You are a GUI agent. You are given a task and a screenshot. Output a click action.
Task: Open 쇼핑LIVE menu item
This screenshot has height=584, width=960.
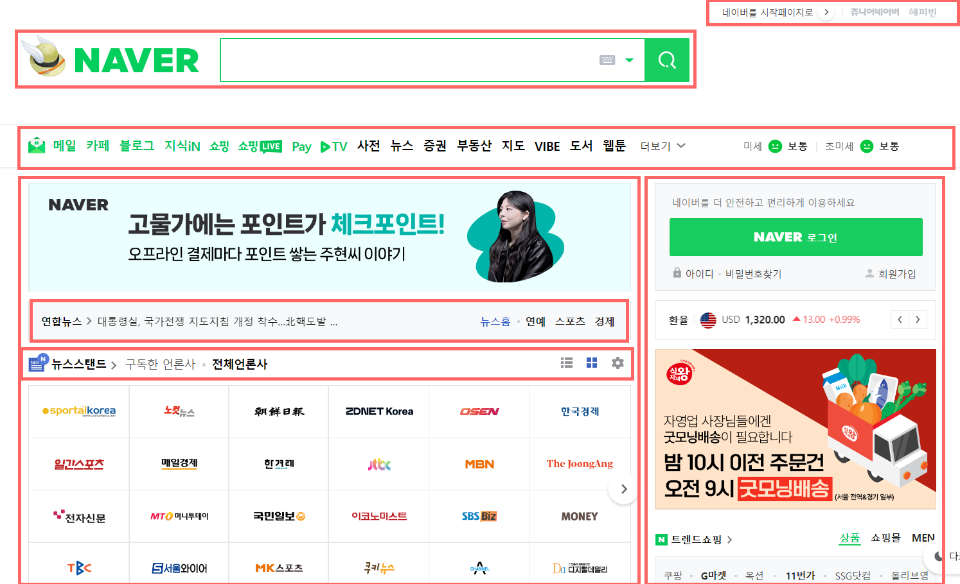(x=260, y=146)
